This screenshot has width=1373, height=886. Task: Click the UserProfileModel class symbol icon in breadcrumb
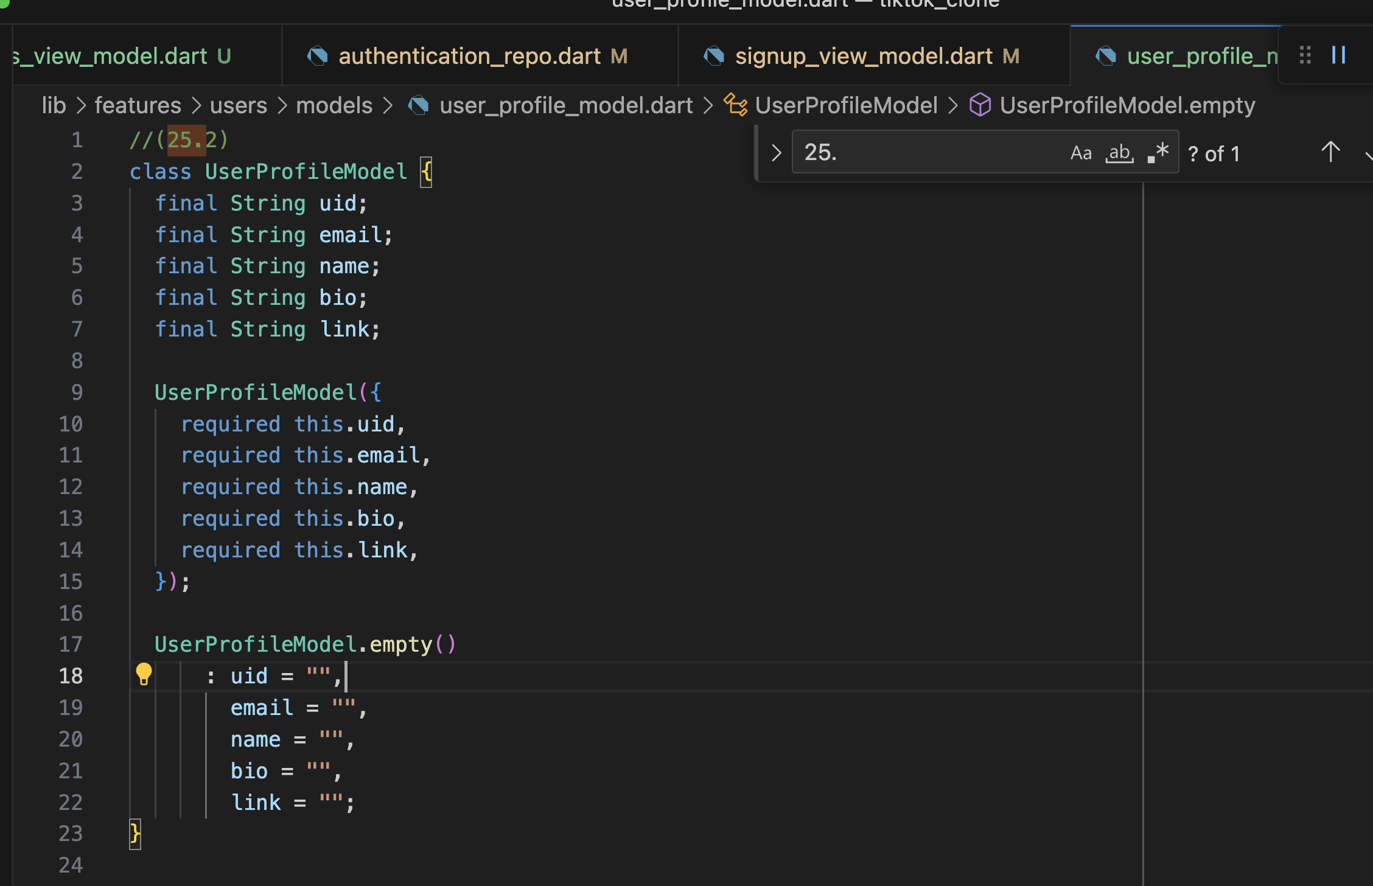(735, 105)
